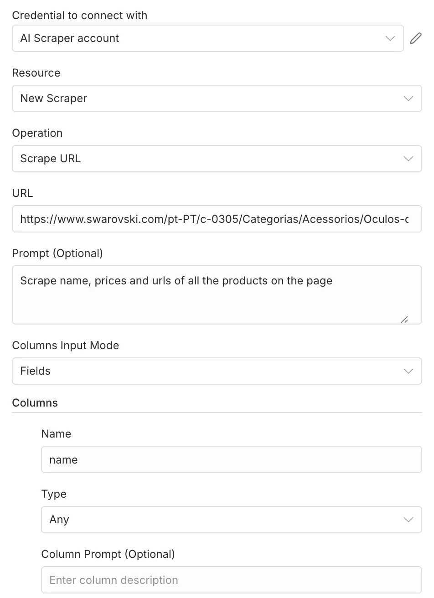This screenshot has height=598, width=434.
Task: Click the resize handle of the Prompt textarea
Action: [x=404, y=320]
